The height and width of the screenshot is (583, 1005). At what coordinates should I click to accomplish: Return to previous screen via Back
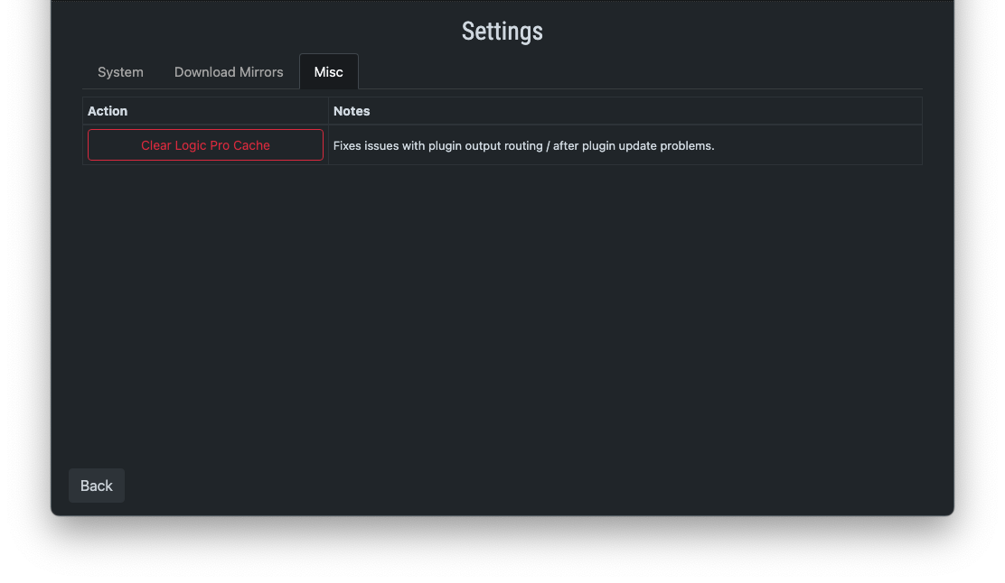click(96, 486)
